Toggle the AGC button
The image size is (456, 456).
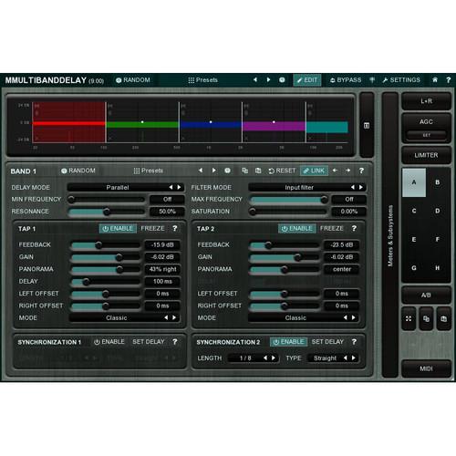pyautogui.click(x=426, y=121)
